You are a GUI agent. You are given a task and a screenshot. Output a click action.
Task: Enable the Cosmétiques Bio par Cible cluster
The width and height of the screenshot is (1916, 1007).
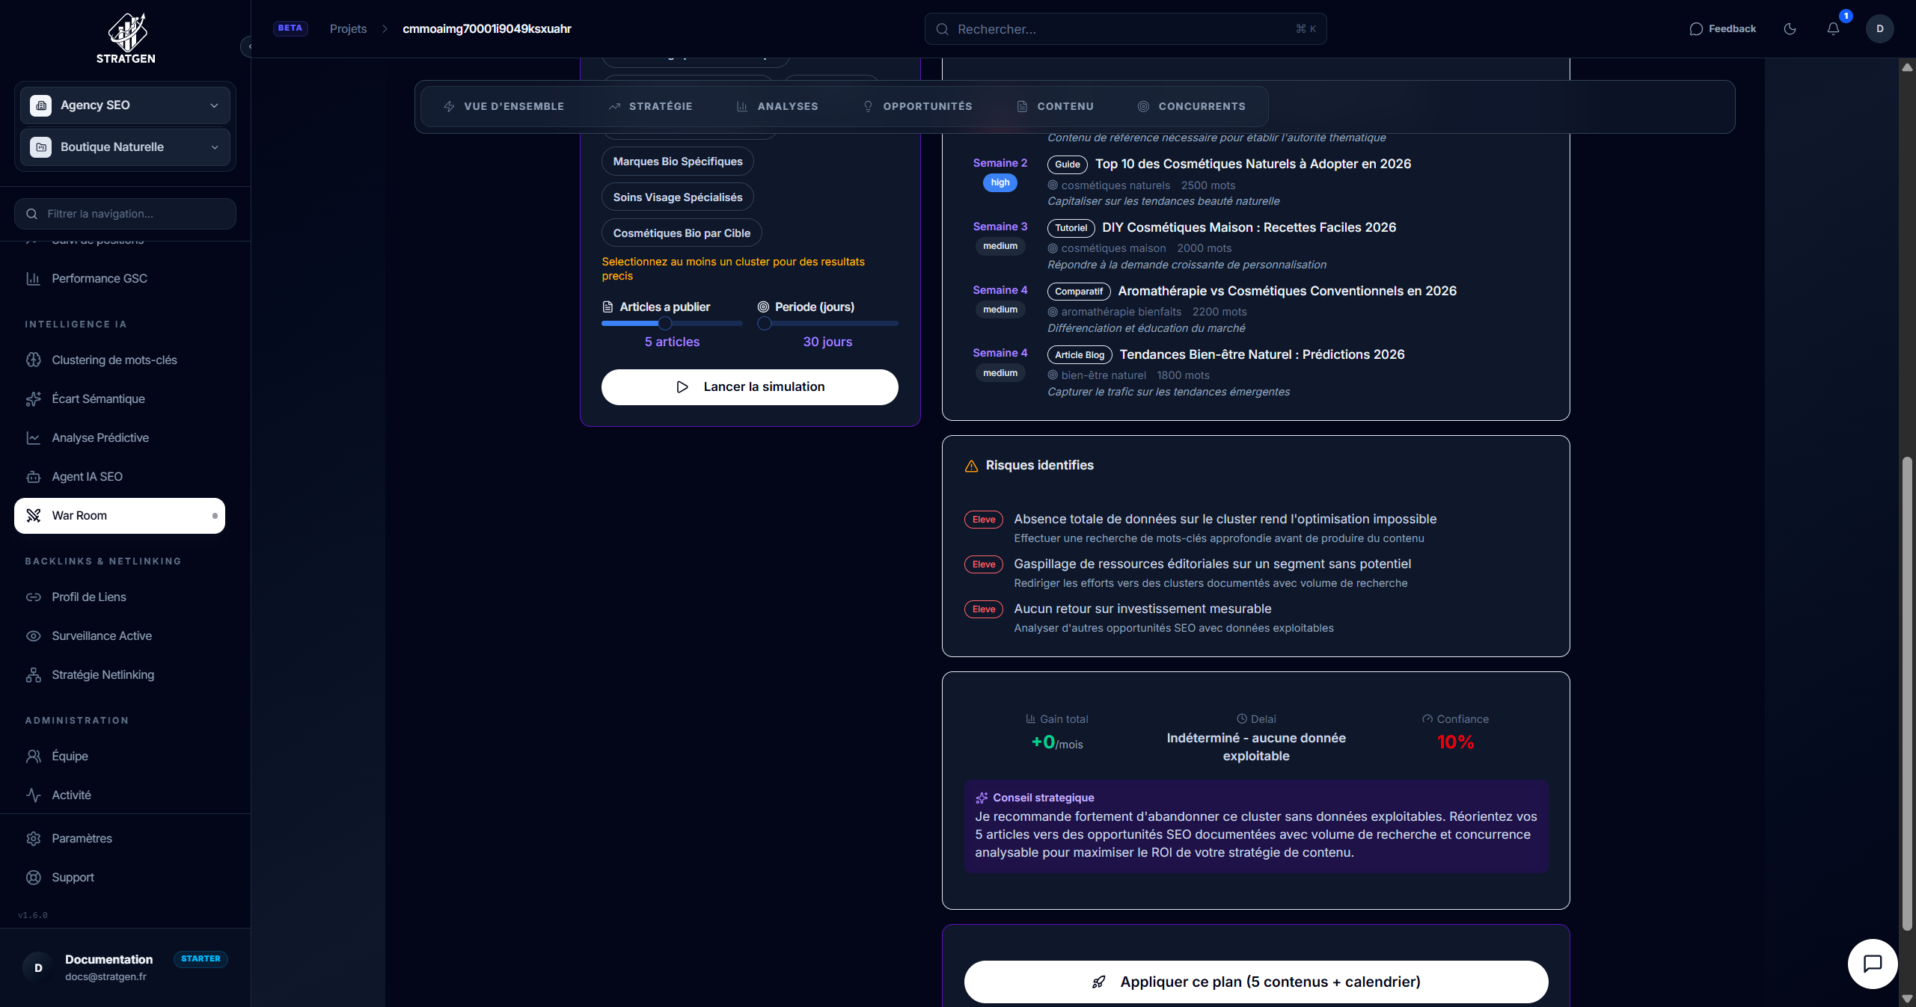tap(681, 232)
